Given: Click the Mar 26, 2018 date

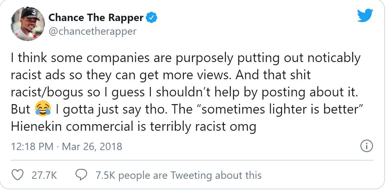Looking at the screenshot, I should tap(92, 146).
